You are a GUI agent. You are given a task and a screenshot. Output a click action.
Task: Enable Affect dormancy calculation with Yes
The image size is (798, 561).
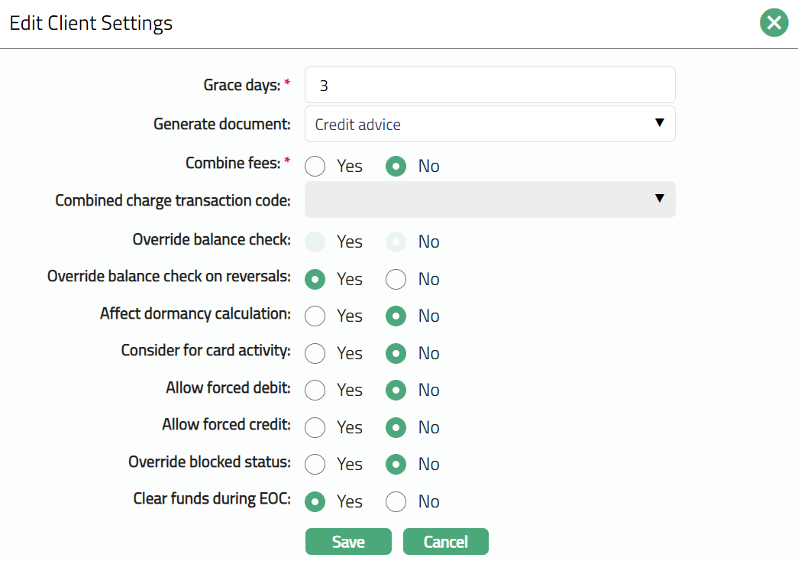[315, 316]
